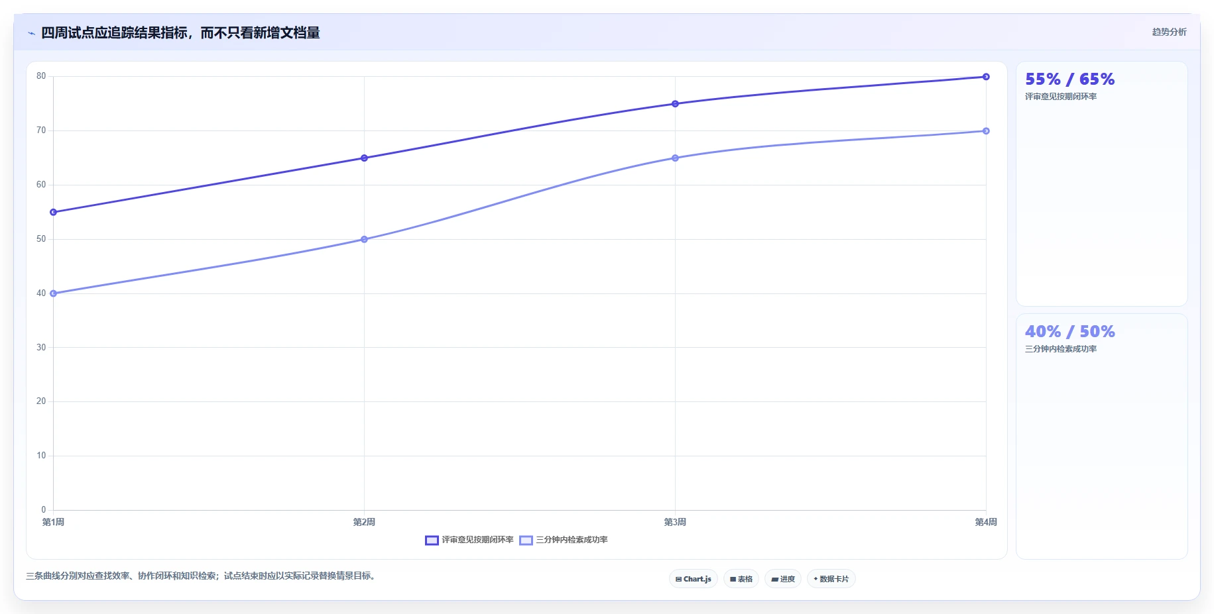Select the 第1周 data point at 55
This screenshot has width=1214, height=614.
point(54,213)
